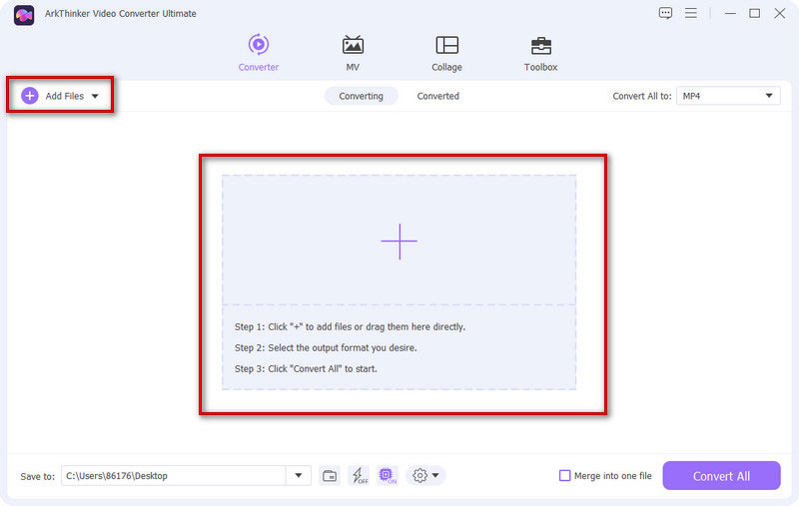799x506 pixels.
Task: Open the Converter tab
Action: click(259, 53)
